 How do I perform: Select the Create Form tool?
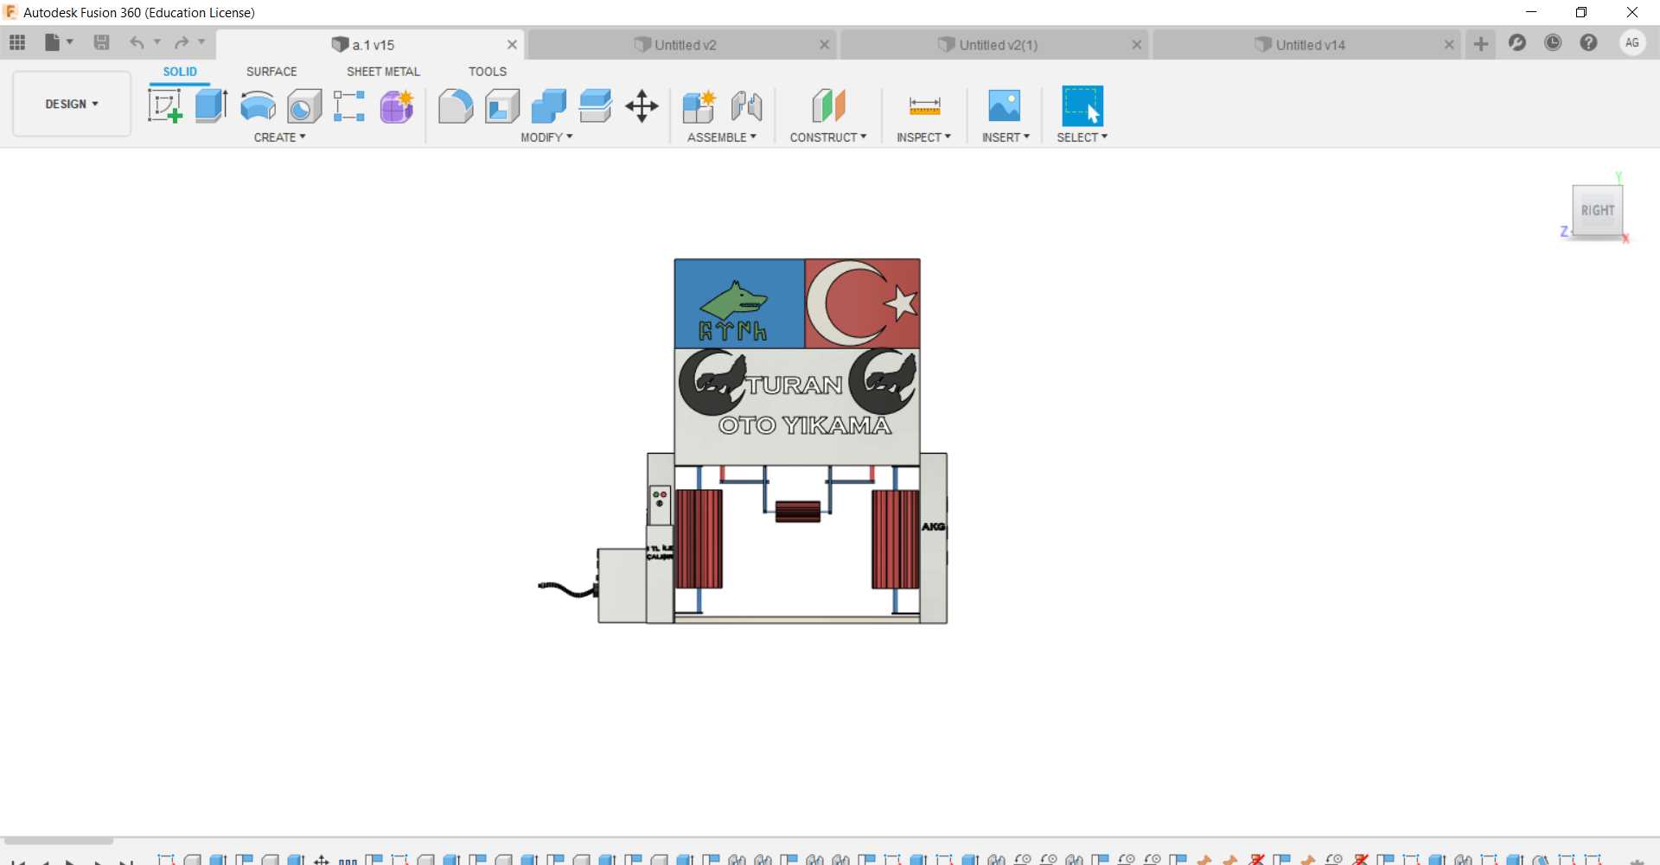click(x=397, y=106)
